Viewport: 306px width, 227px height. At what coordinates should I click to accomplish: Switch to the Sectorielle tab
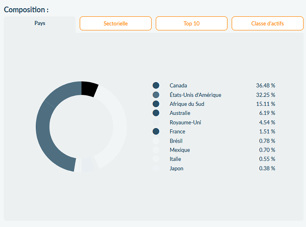(115, 24)
